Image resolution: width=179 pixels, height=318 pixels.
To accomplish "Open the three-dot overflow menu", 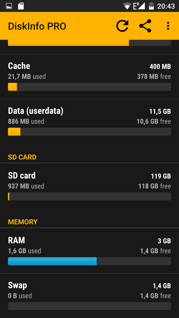I will (168, 26).
